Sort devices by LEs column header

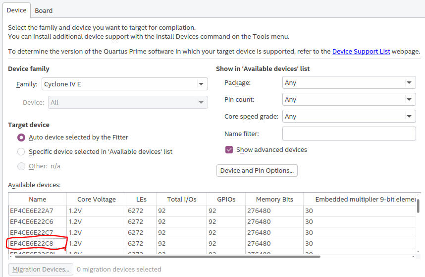(141, 199)
